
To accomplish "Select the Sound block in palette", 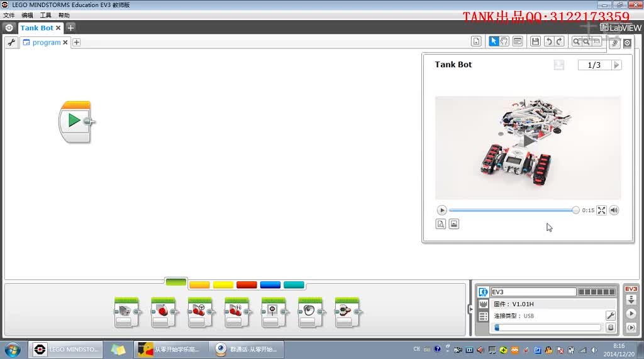I will [311, 313].
